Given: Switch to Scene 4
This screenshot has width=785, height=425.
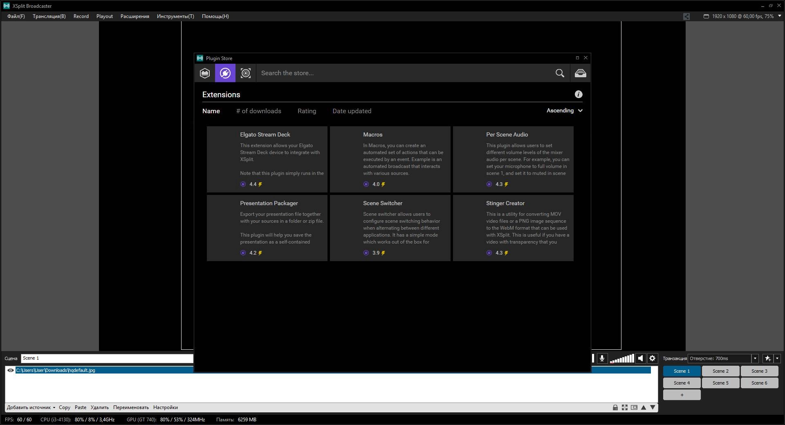Looking at the screenshot, I should [682, 383].
